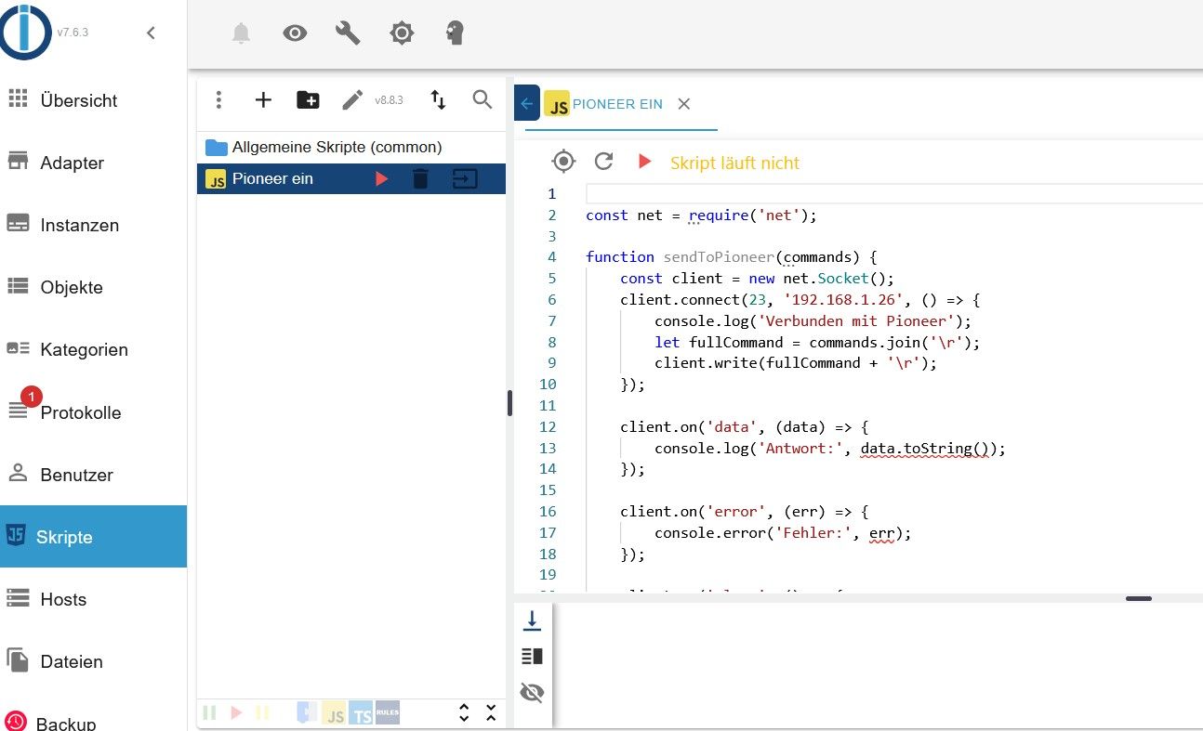Open the Adapter page

coord(93,163)
